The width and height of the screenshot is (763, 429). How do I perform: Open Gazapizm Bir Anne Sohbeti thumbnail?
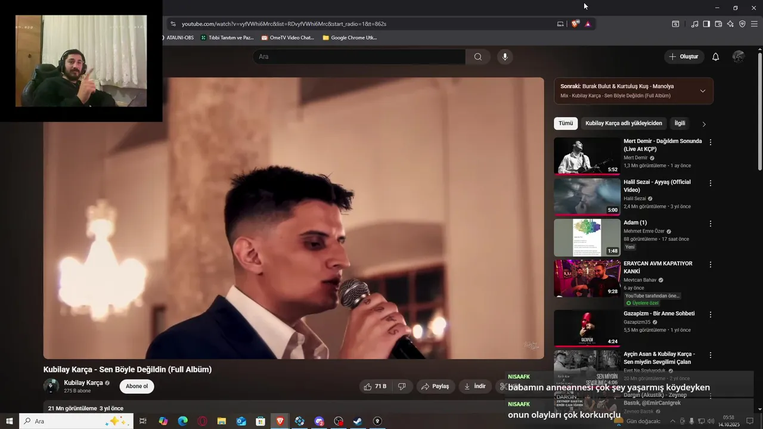587,328
